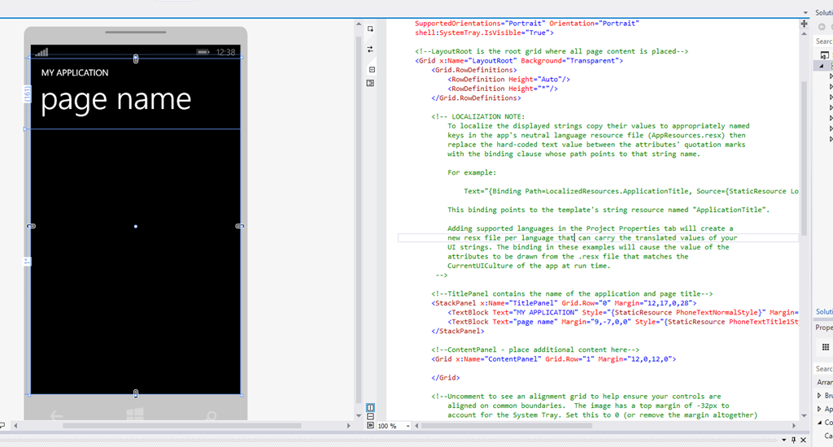Pop out the design view pane icon
This screenshot has width=833, height=447.
(x=370, y=29)
